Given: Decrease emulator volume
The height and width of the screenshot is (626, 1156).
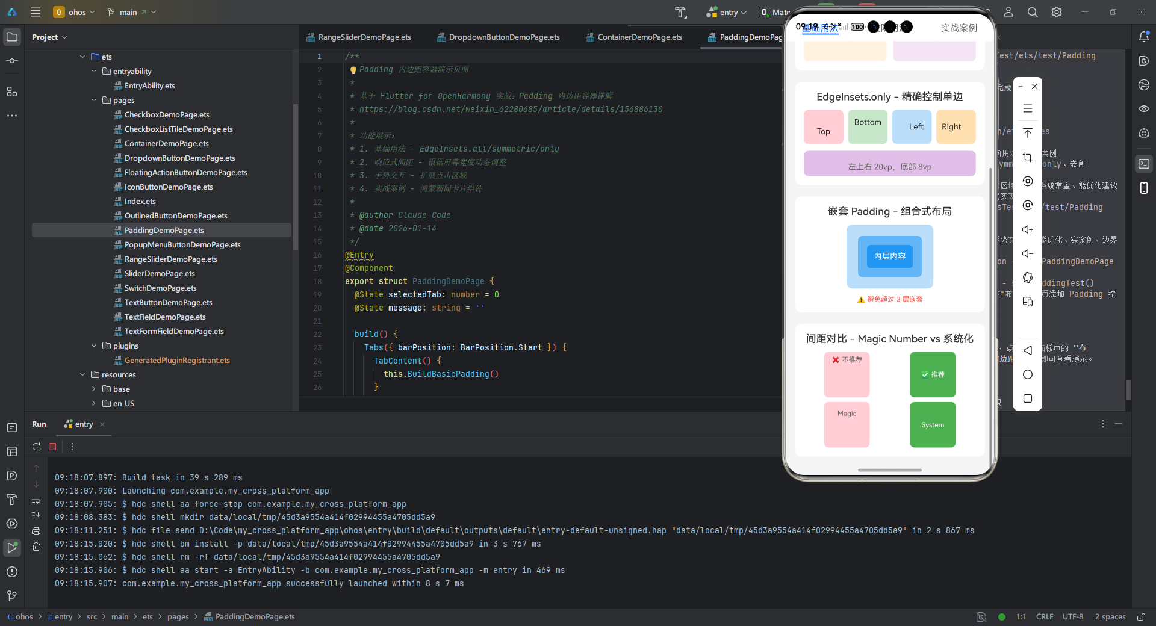Looking at the screenshot, I should tap(1028, 253).
